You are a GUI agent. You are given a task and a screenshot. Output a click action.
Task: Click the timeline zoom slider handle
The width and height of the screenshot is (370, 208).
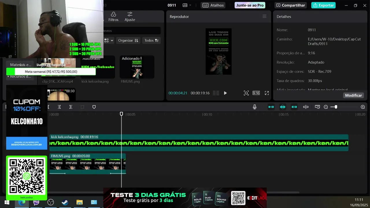tap(336, 107)
